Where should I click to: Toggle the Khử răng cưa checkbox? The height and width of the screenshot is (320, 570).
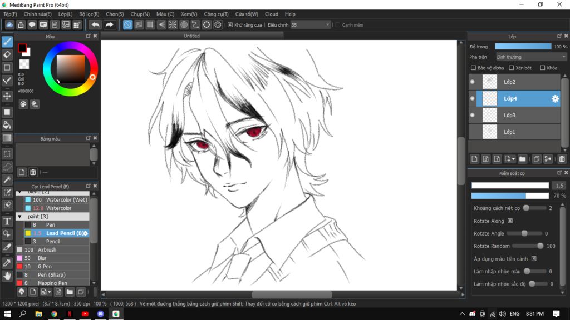[x=230, y=25]
